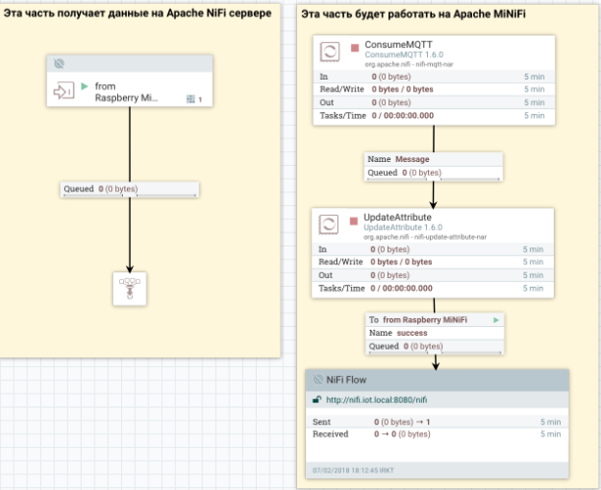Click the 'ConsumeMQTT 1.6.0' version text
This screenshot has height=490, width=601.
tap(404, 55)
